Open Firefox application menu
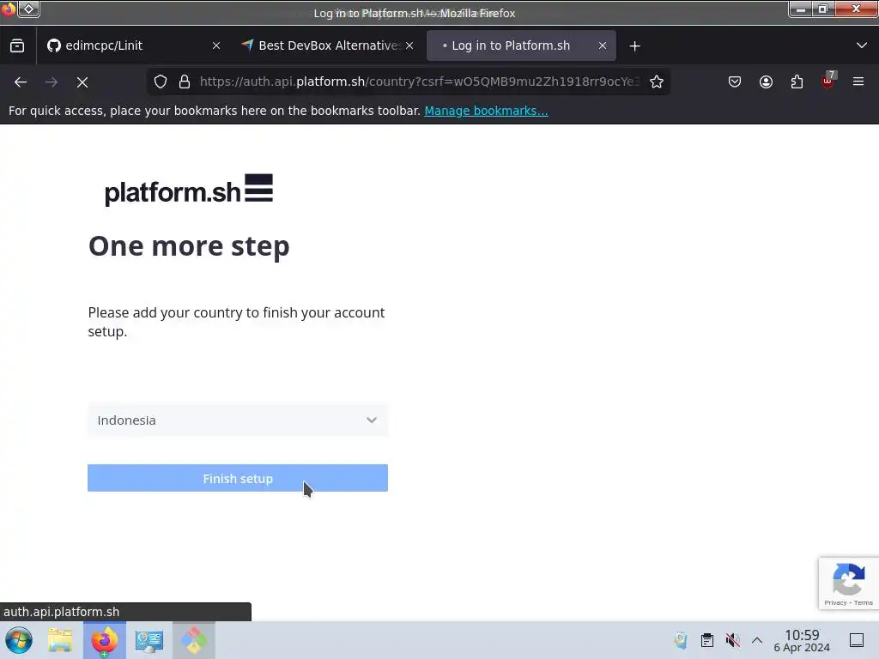The height and width of the screenshot is (659, 879). point(858,82)
